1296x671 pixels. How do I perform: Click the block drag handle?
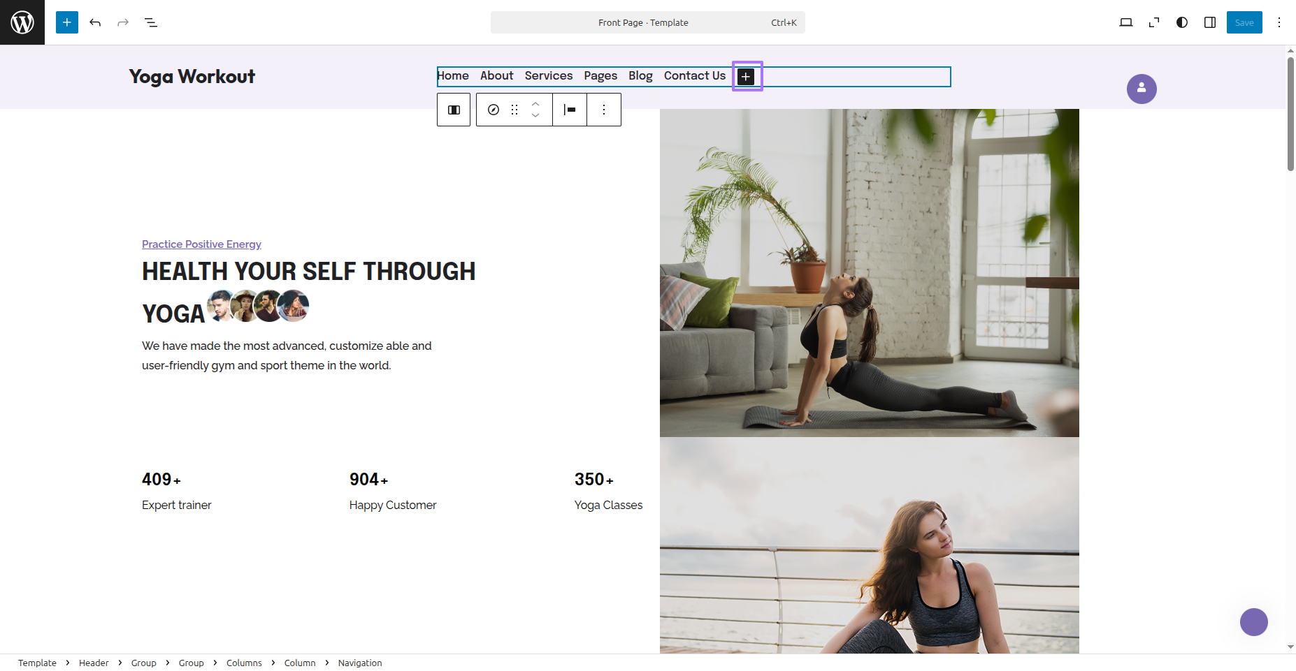[514, 110]
